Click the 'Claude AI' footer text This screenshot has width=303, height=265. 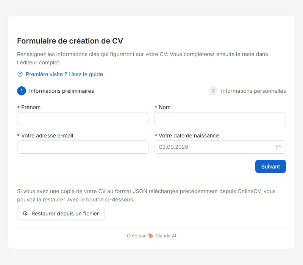[x=166, y=236]
